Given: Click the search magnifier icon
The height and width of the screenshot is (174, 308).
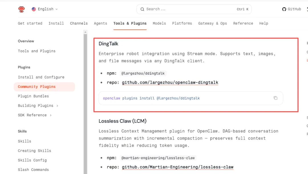Looking at the screenshot, I should (142, 9).
